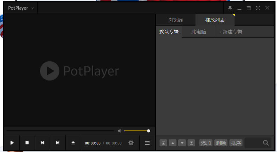Close the PotPlayer window
The width and height of the screenshot is (277, 152).
(267, 8)
